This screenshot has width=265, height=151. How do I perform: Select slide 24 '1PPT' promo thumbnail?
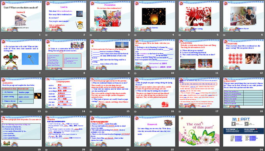click(x=244, y=131)
